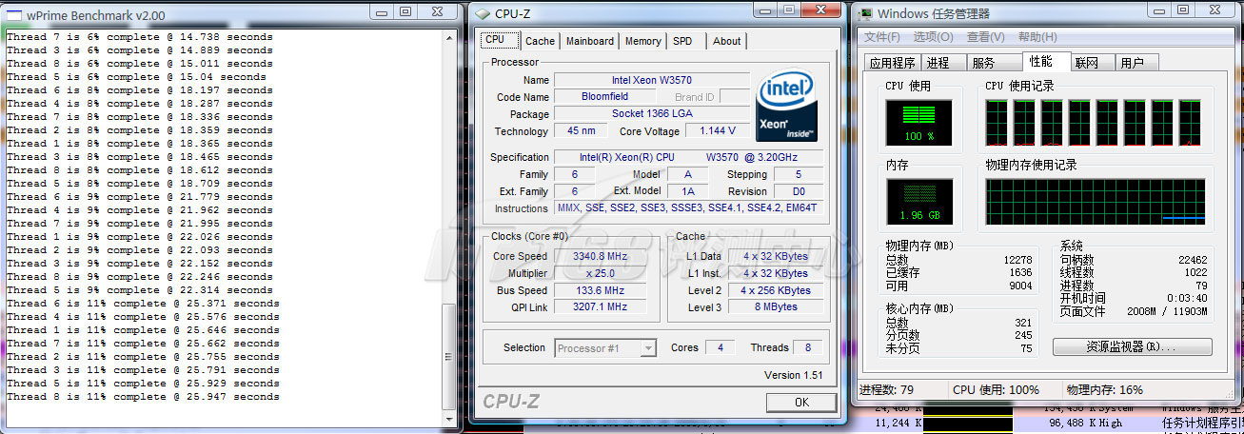Click the Thread 5 15.04 seconds line
The height and width of the screenshot is (434, 1244).
[x=136, y=77]
